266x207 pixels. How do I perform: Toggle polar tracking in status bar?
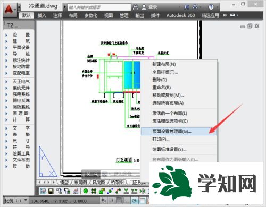[x=135, y=201]
